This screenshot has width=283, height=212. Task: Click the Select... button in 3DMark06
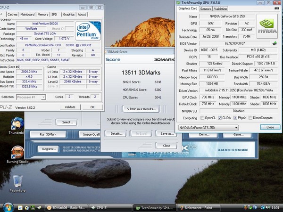click(x=67, y=122)
